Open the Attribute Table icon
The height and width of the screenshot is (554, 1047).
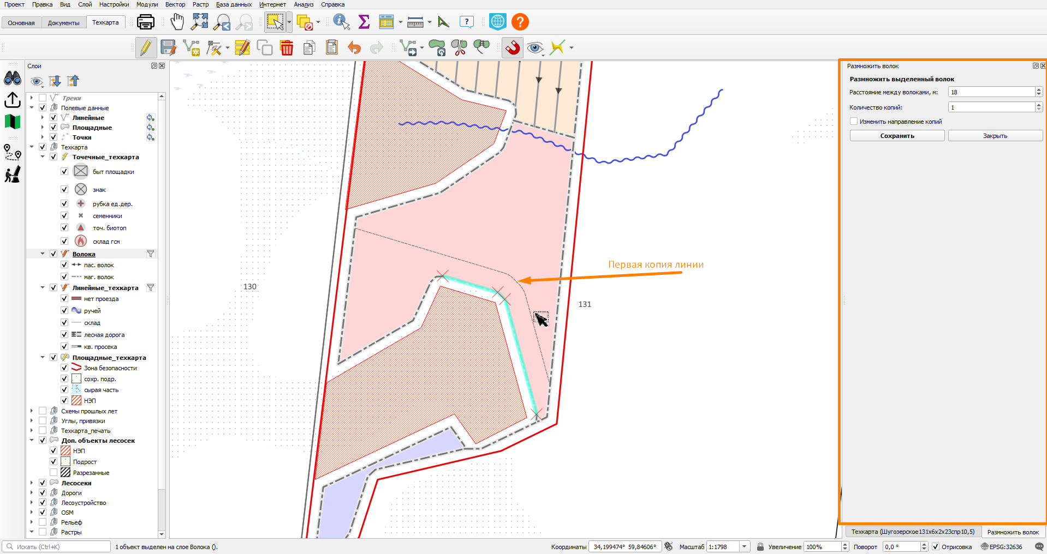coord(386,22)
